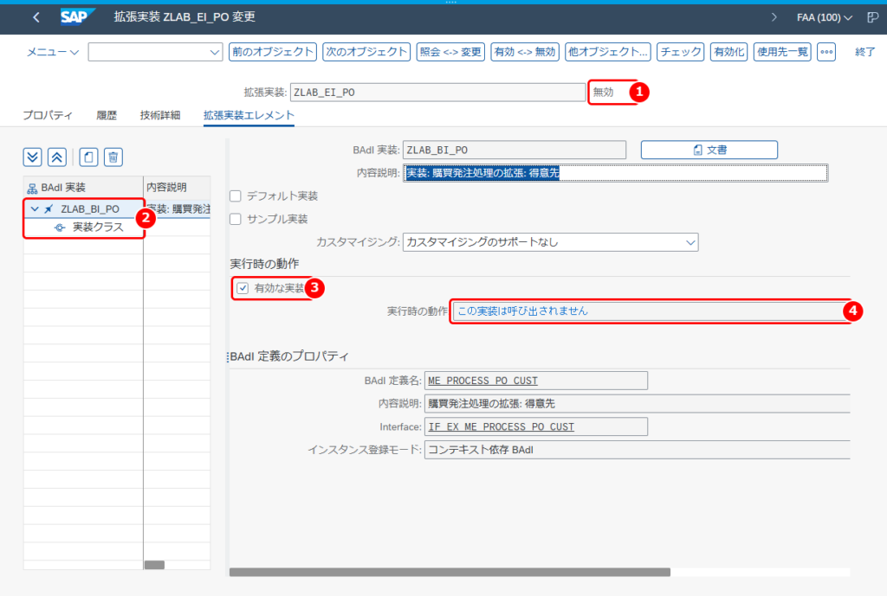Click the trash delete icon

click(113, 157)
